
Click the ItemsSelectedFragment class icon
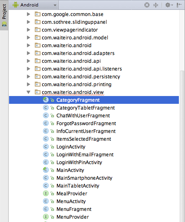tap(46, 139)
